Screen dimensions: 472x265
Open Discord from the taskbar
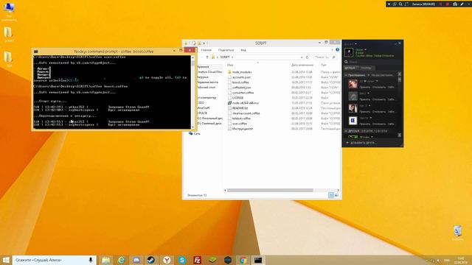point(136,260)
